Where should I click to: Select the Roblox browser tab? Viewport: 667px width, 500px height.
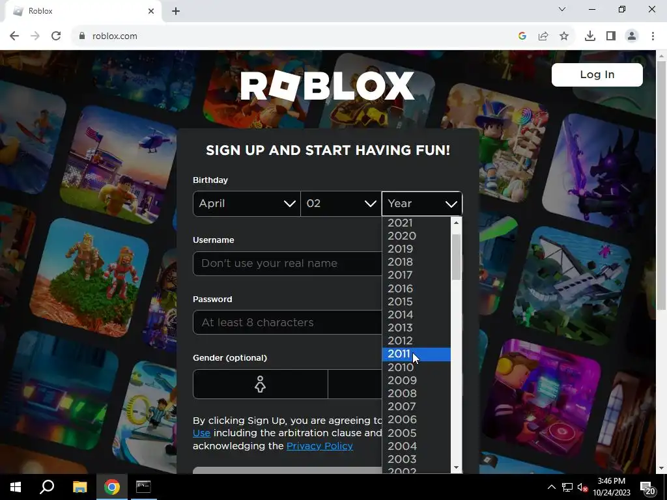pos(83,11)
